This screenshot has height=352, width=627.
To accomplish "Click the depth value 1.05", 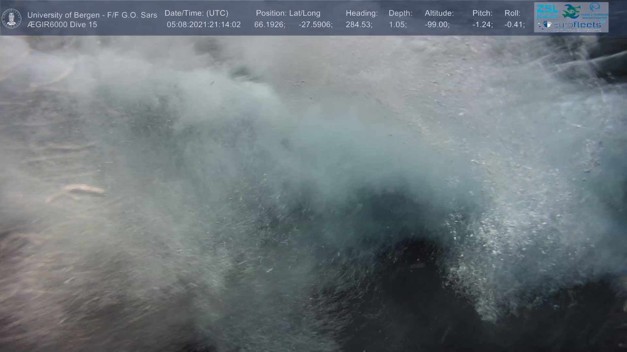I will [397, 25].
